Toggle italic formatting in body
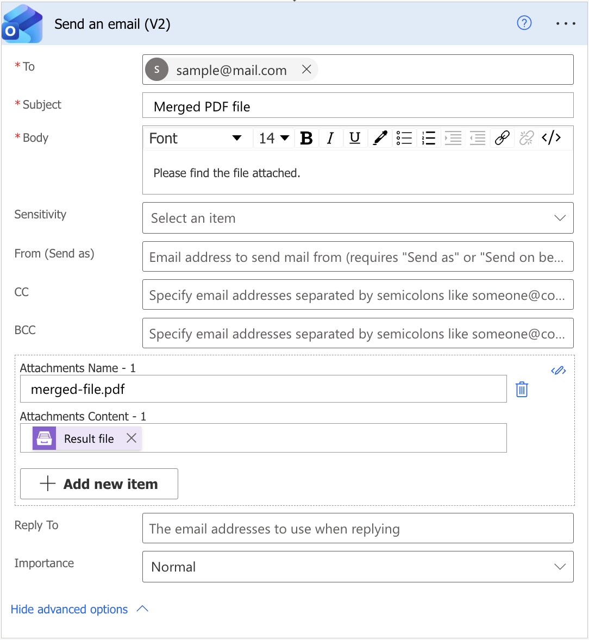Viewport: 589px width, 640px height. click(330, 138)
